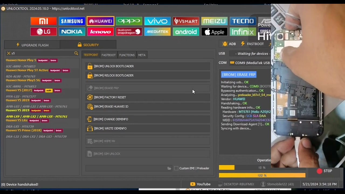The width and height of the screenshot is (345, 194).
Task: Open the USB waiting for devices dropdown
Action: click(x=250, y=54)
